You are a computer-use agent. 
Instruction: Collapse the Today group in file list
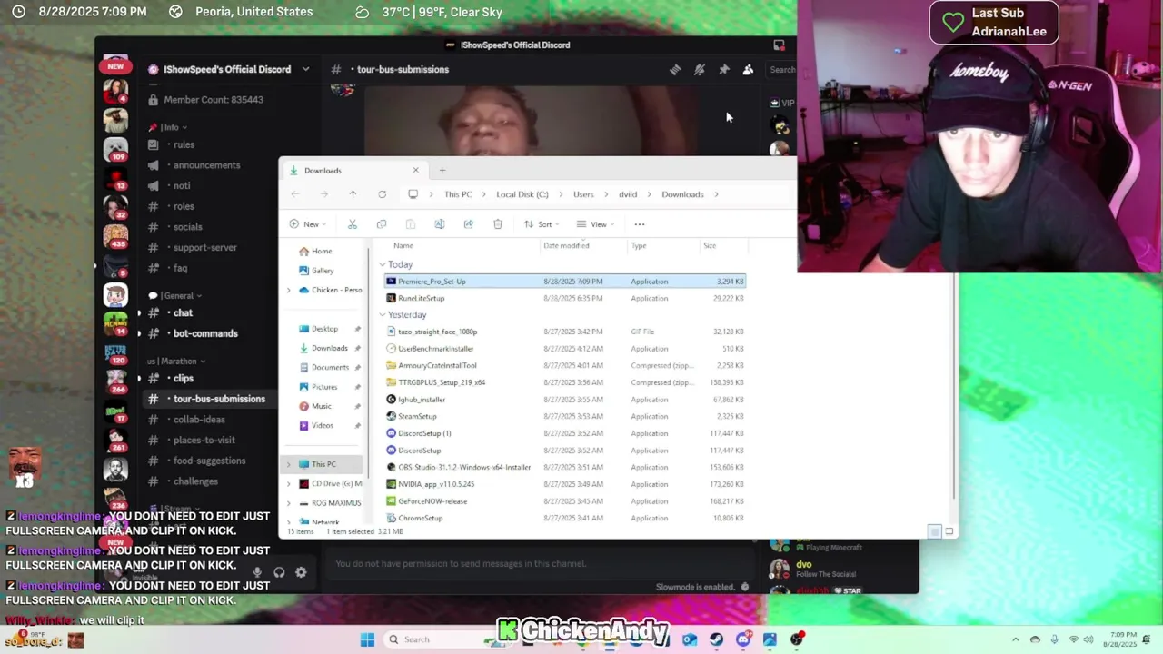383,264
